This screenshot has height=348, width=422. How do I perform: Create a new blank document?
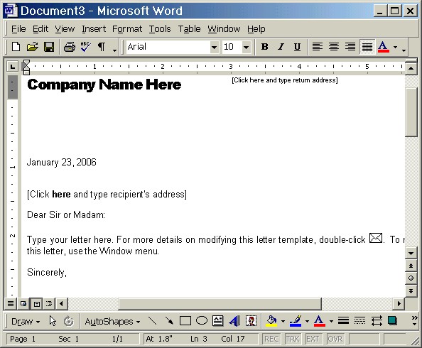[x=16, y=47]
